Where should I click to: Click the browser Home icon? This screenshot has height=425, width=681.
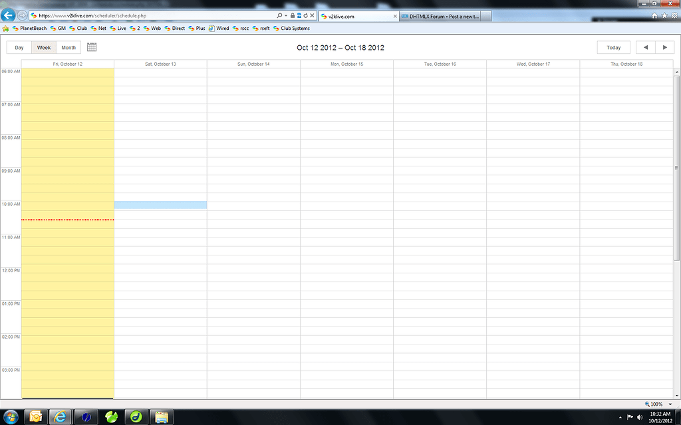coord(654,15)
